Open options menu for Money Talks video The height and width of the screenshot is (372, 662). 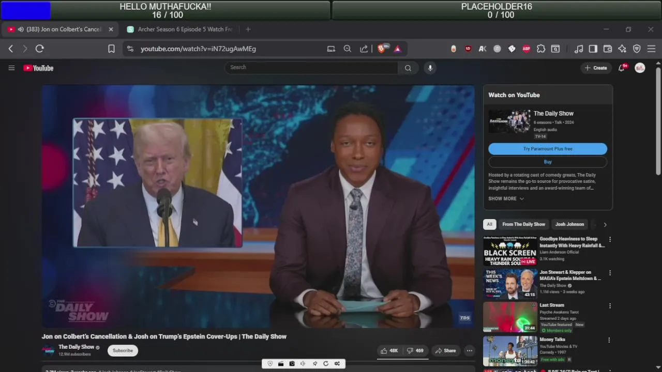point(609,340)
